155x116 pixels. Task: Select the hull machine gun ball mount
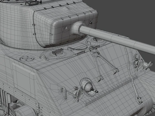pos(88,87)
